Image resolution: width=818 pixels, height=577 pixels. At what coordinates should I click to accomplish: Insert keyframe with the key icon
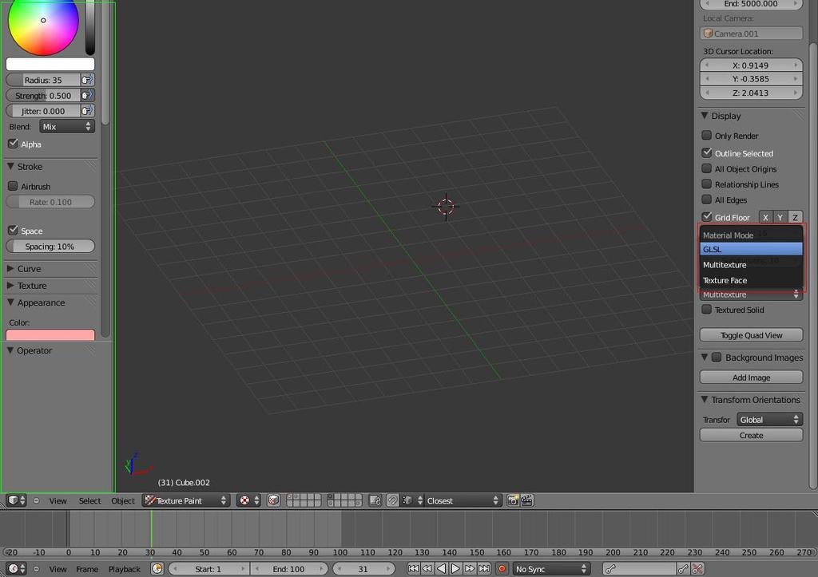click(682, 569)
